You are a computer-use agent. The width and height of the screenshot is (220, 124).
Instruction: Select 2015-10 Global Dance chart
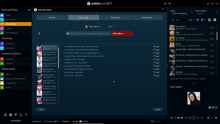click(47, 70)
